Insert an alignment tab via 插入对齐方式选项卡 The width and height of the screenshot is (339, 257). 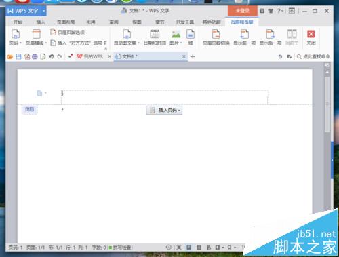tap(78, 43)
